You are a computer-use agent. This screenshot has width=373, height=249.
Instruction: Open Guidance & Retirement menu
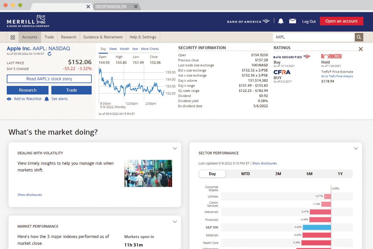click(103, 37)
